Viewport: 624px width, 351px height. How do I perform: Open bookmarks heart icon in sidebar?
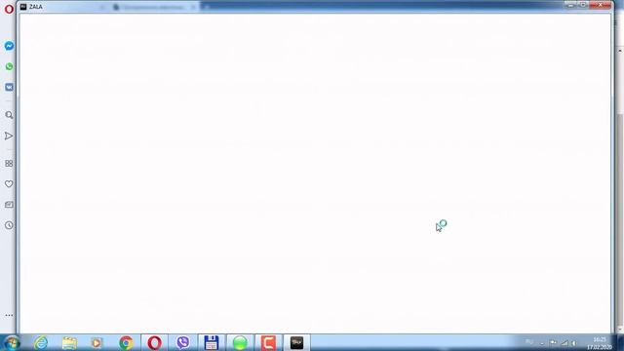pos(9,184)
